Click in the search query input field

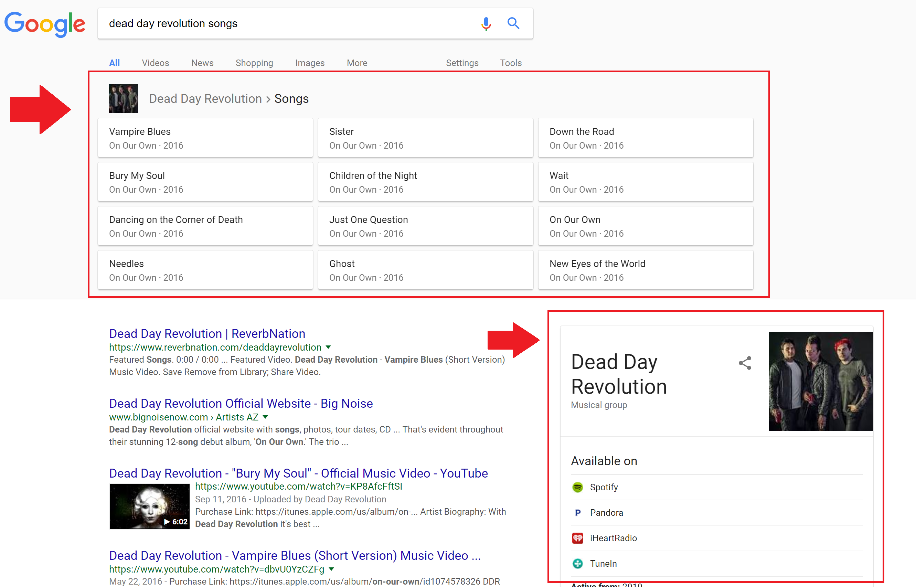(282, 24)
